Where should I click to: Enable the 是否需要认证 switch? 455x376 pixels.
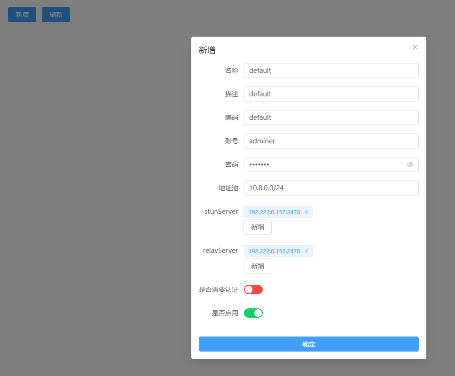(253, 290)
